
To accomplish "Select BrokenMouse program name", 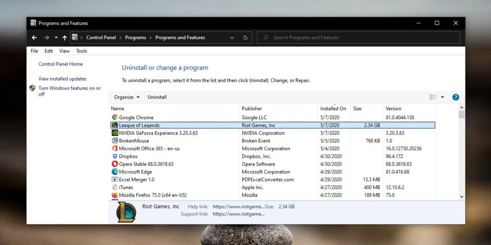I will [x=134, y=141].
